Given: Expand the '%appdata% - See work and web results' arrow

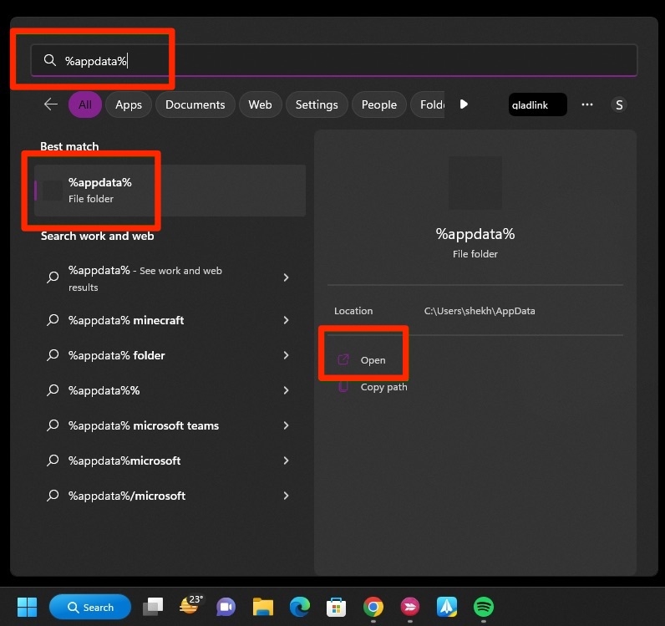Looking at the screenshot, I should [286, 277].
